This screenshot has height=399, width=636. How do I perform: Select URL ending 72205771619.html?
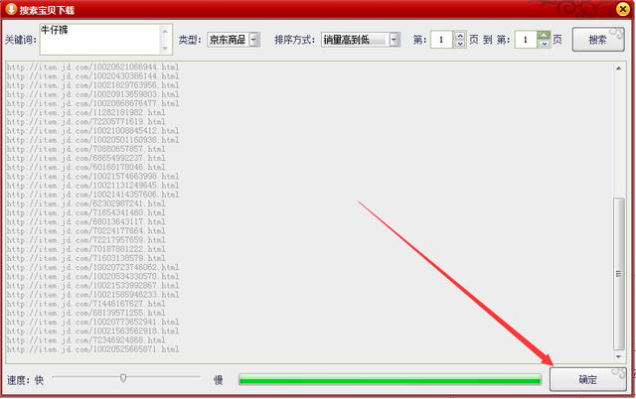[86, 121]
